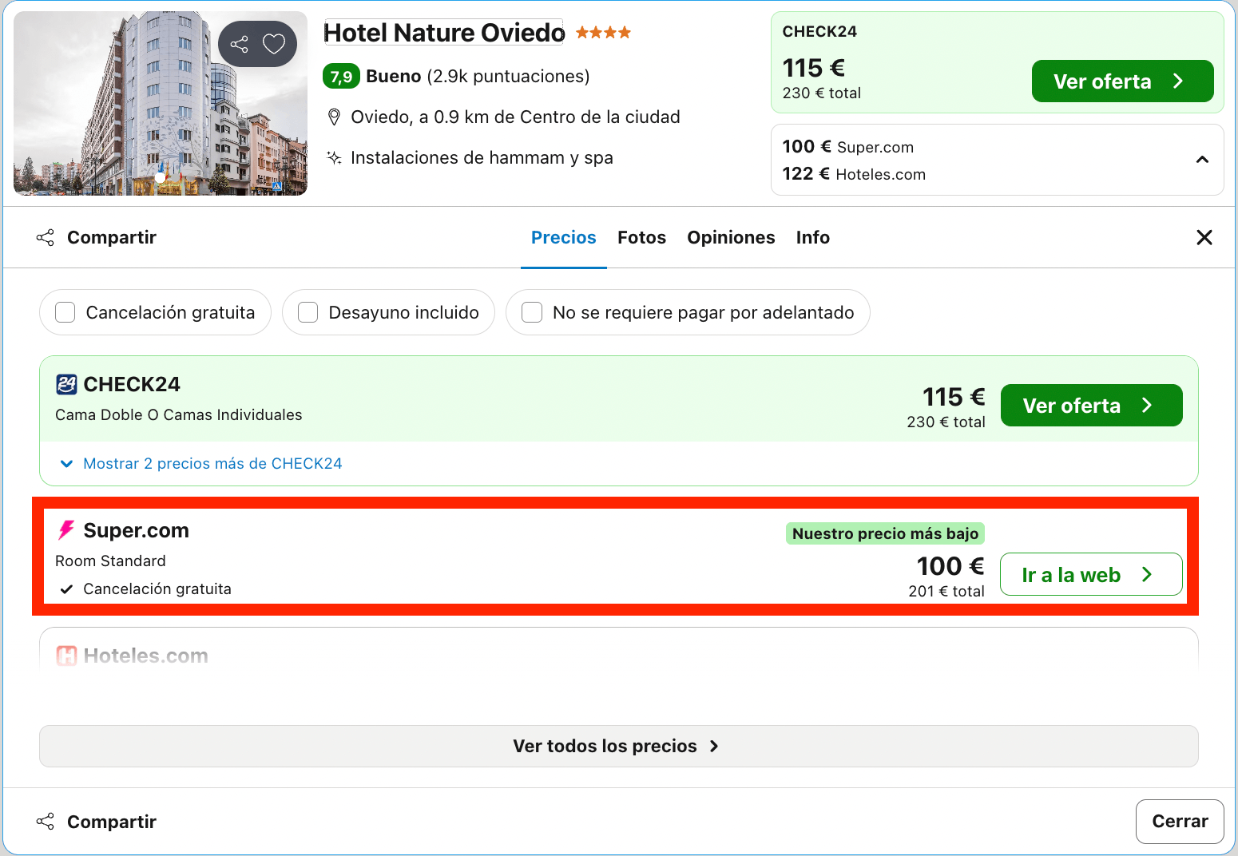Image resolution: width=1238 pixels, height=856 pixels.
Task: Toggle Desayuno incluido checkbox
Action: [x=308, y=312]
